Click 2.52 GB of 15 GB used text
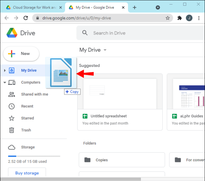 pos(27,161)
